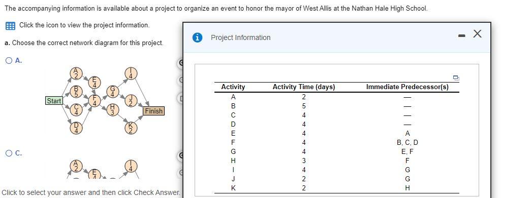532x198 pixels.
Task: Click the 'Activity Time (days)' column header
Action: point(304,87)
